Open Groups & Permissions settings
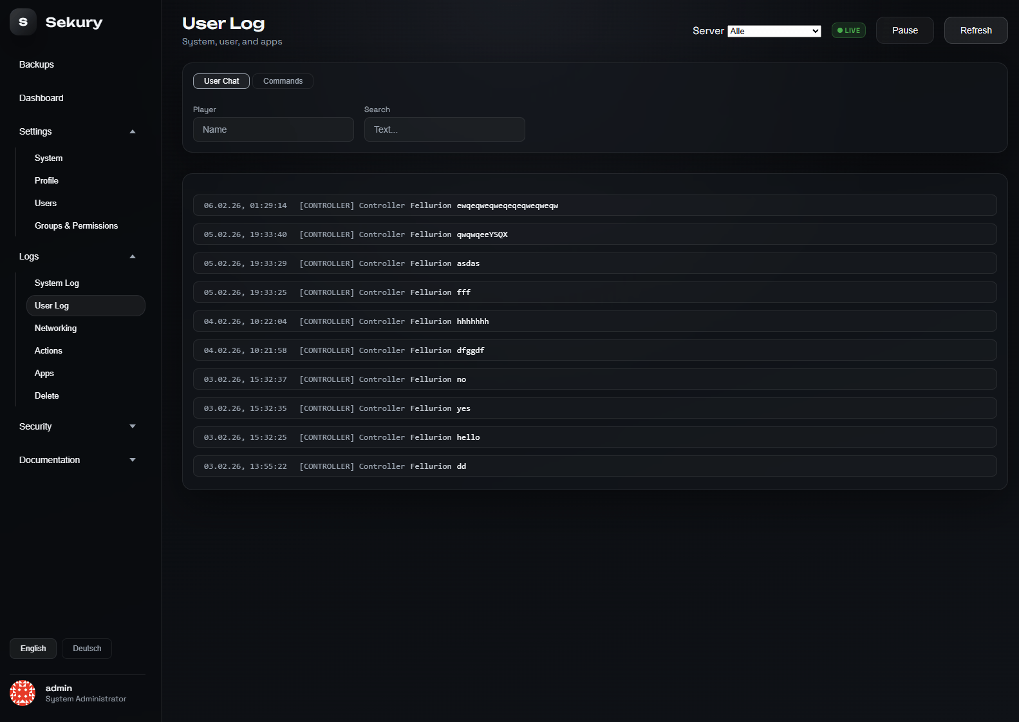1019x722 pixels. coord(76,225)
